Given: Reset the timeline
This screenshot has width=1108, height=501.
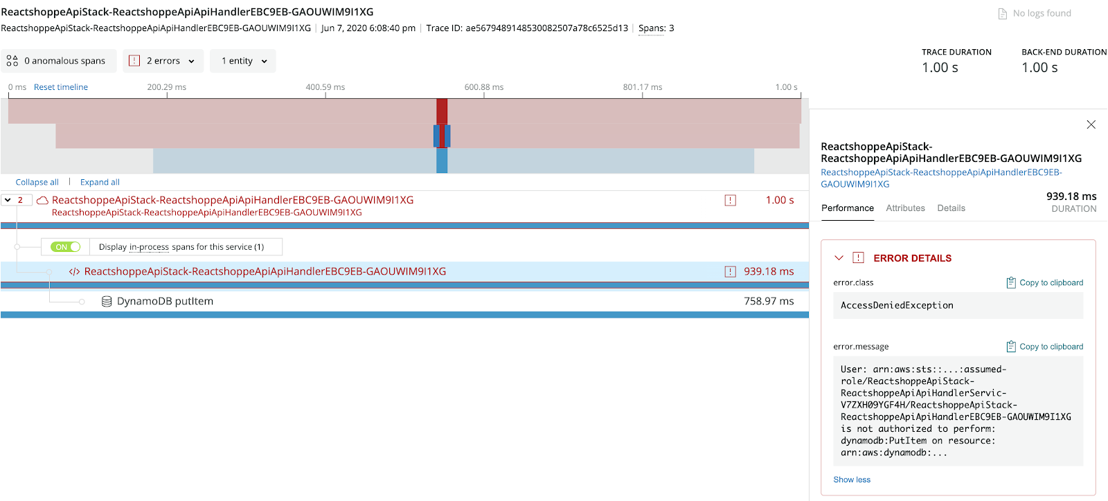Looking at the screenshot, I should [x=61, y=87].
